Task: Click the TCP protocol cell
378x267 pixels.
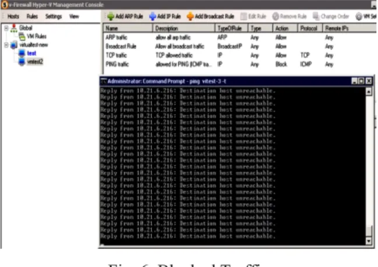Action: pyautogui.click(x=305, y=55)
